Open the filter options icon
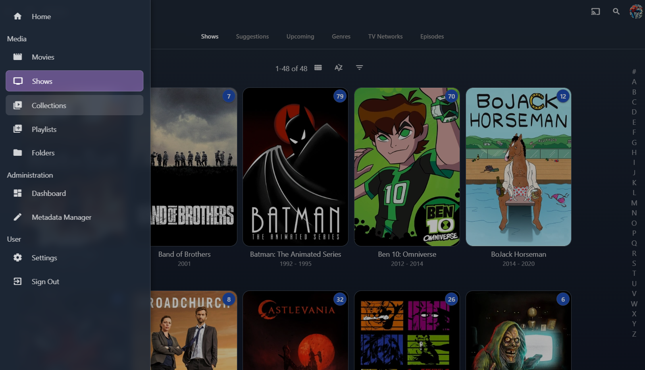The image size is (645, 370). tap(359, 68)
